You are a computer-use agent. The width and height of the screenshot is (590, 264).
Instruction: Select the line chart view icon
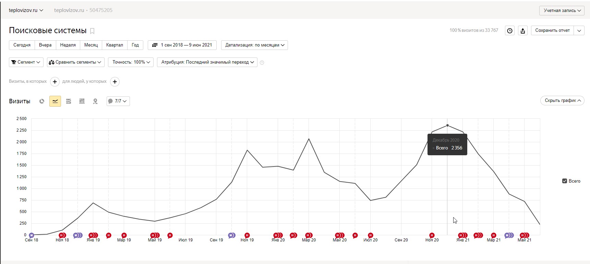tap(55, 101)
